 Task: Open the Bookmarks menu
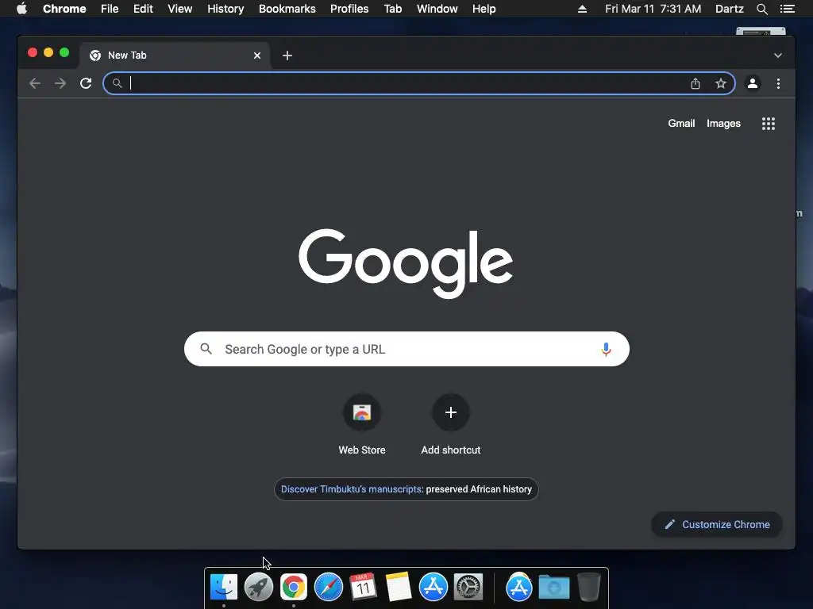click(x=287, y=9)
